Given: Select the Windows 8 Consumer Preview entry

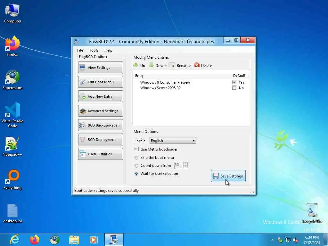Looking at the screenshot, I should 165,82.
